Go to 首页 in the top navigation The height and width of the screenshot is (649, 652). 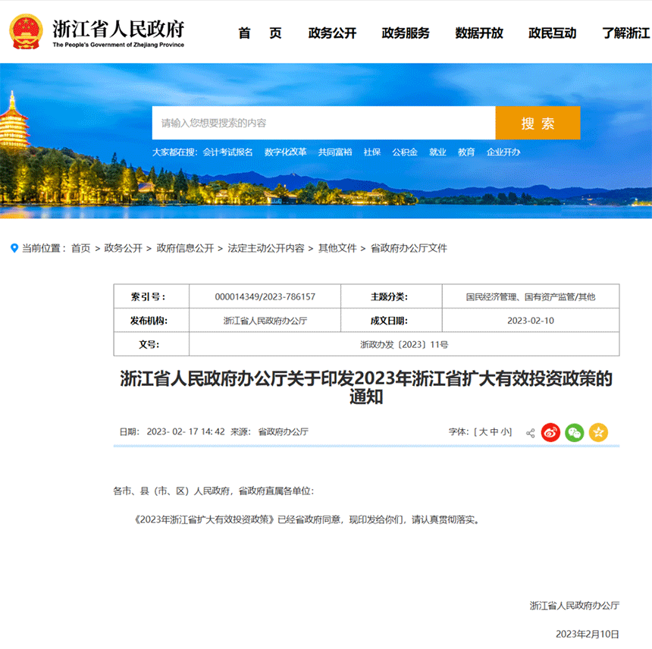pyautogui.click(x=259, y=33)
